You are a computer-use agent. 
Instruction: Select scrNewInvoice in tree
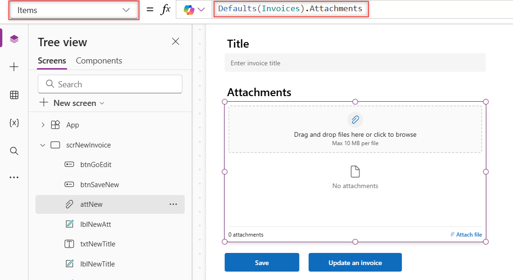(88, 145)
